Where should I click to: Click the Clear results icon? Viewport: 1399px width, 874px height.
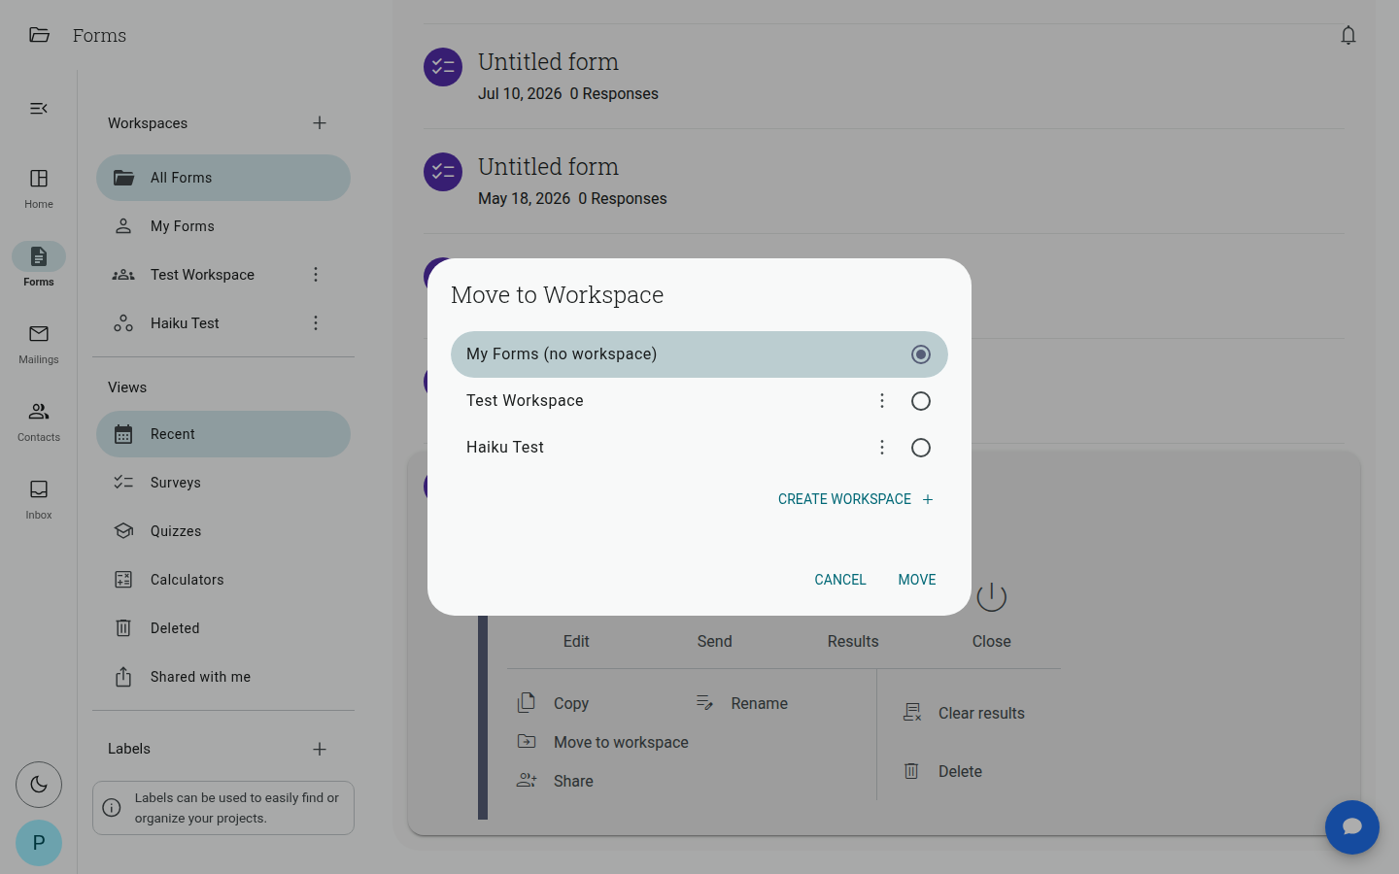[912, 712]
